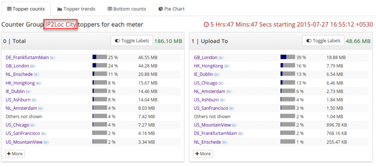This screenshot has width=376, height=167.
Task: Click label icon beside GB_London in Upload To panel
Action: [x=221, y=58]
